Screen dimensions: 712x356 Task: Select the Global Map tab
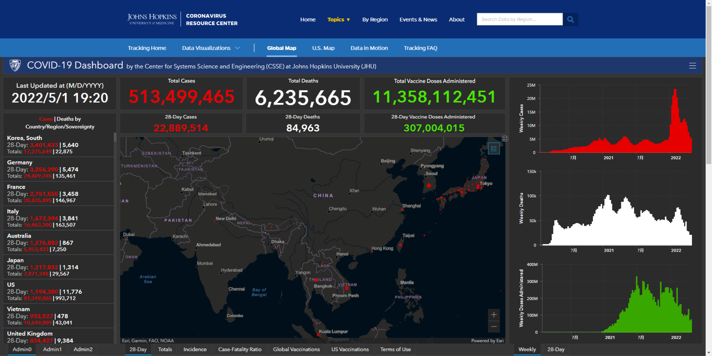coord(282,48)
